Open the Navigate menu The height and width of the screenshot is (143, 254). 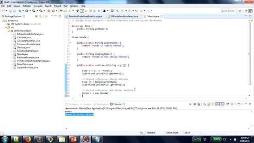click(x=38, y=6)
